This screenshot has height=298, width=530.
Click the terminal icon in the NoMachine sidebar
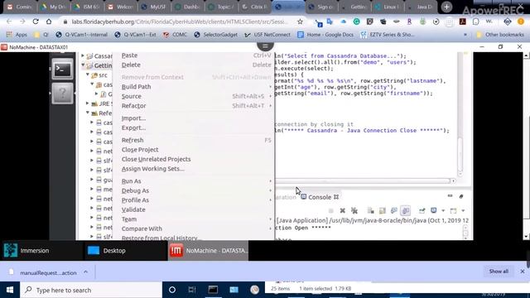(x=62, y=70)
